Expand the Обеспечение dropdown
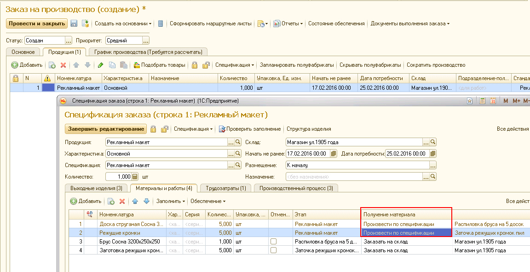 [x=208, y=201]
